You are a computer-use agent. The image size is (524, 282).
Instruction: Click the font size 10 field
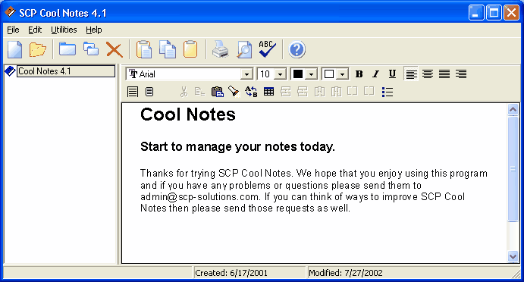pos(266,74)
